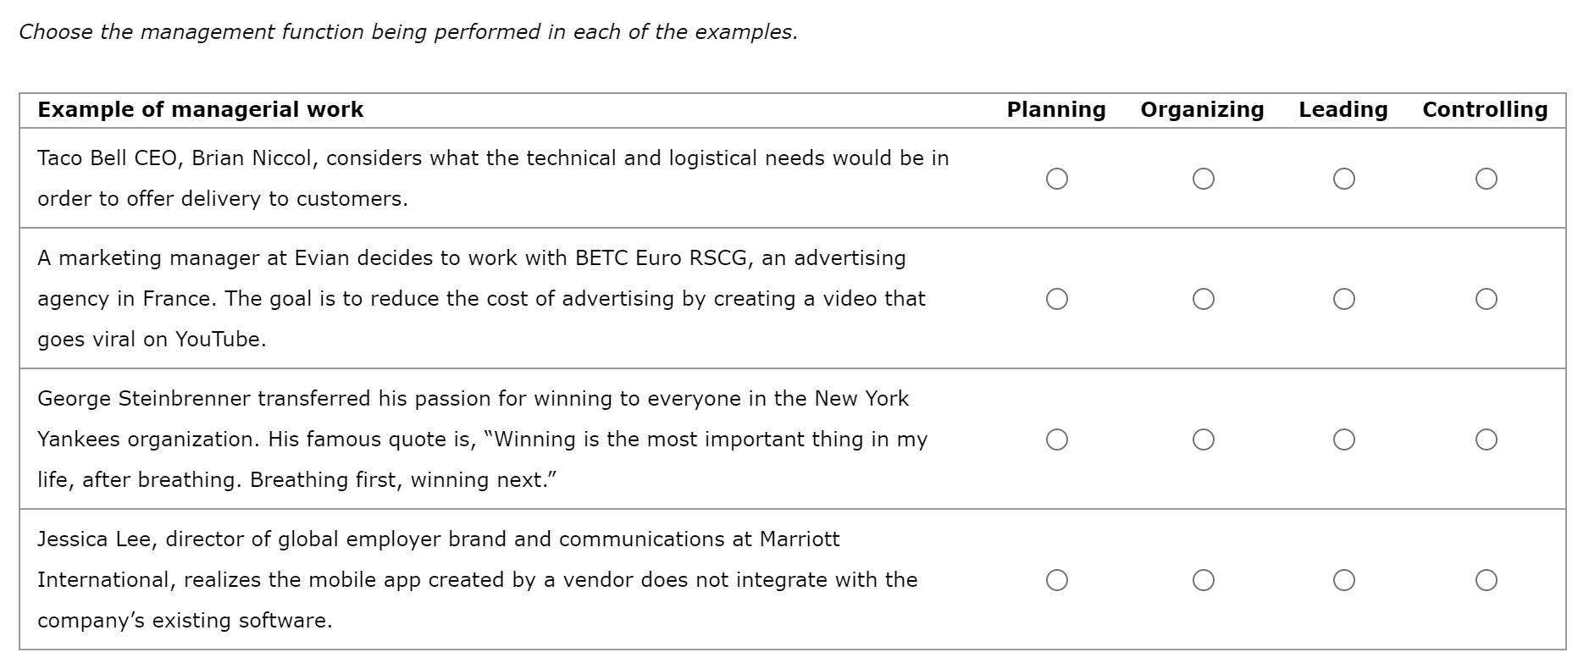Viewport: 1578px width, 669px height.
Task: Click the Planning column header
Action: (1055, 109)
